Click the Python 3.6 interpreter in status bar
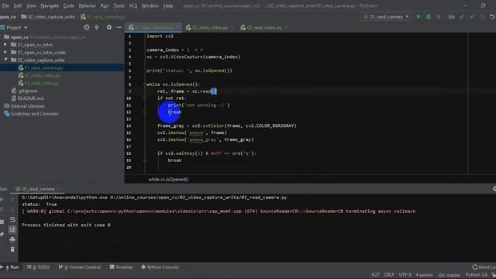 (x=477, y=274)
